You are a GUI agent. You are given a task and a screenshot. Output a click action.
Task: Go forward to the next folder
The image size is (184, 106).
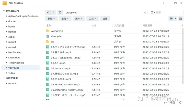pyautogui.click(x=53, y=12)
